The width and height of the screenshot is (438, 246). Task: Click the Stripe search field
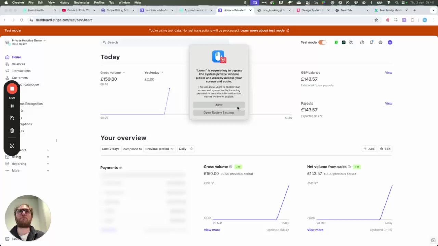[164, 42]
